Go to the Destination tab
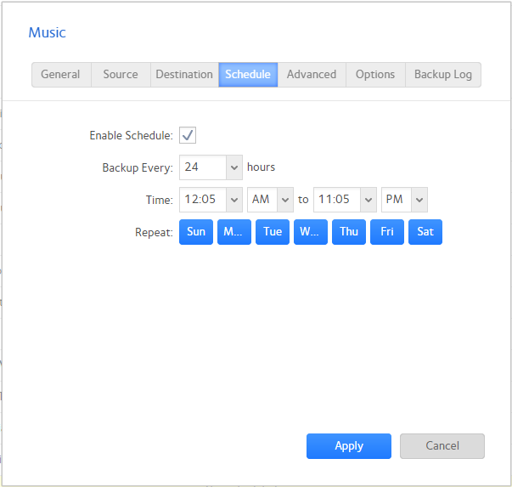This screenshot has height=487, width=512. [184, 75]
